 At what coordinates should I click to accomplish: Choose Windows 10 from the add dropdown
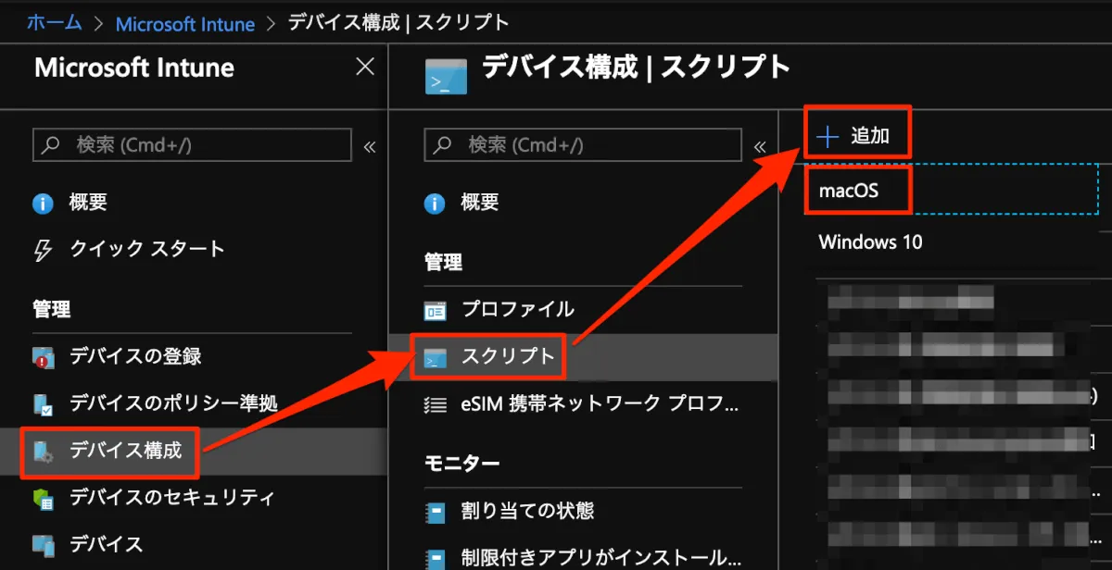[x=870, y=242]
